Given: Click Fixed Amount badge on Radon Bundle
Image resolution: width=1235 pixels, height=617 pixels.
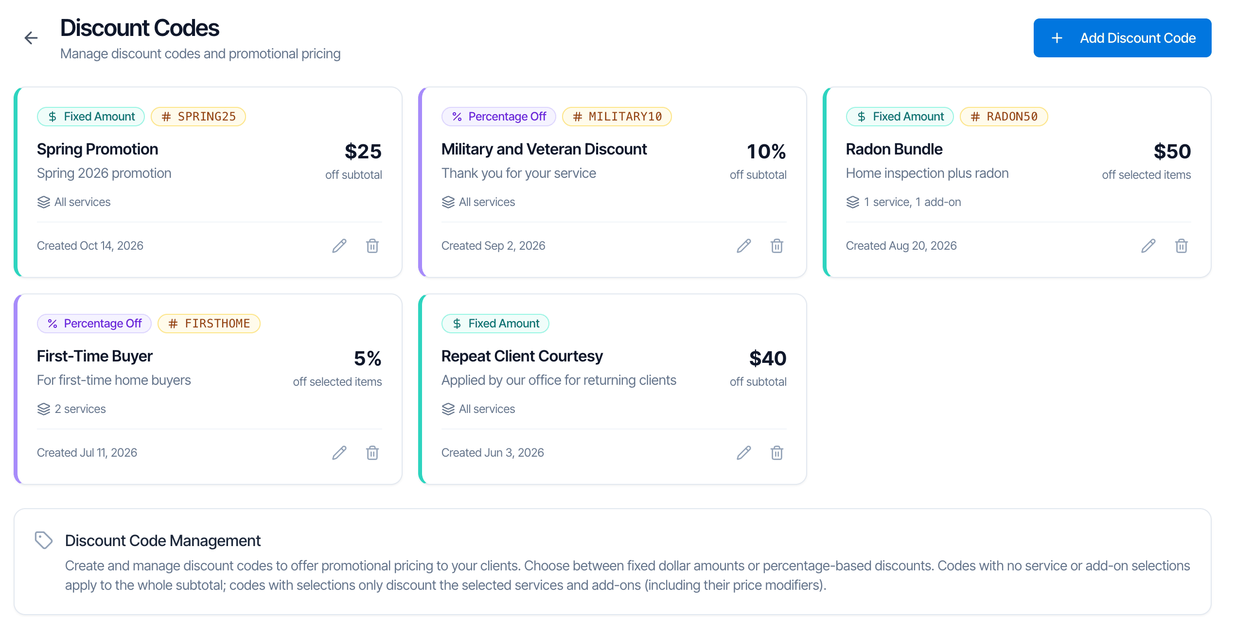Looking at the screenshot, I should [900, 117].
